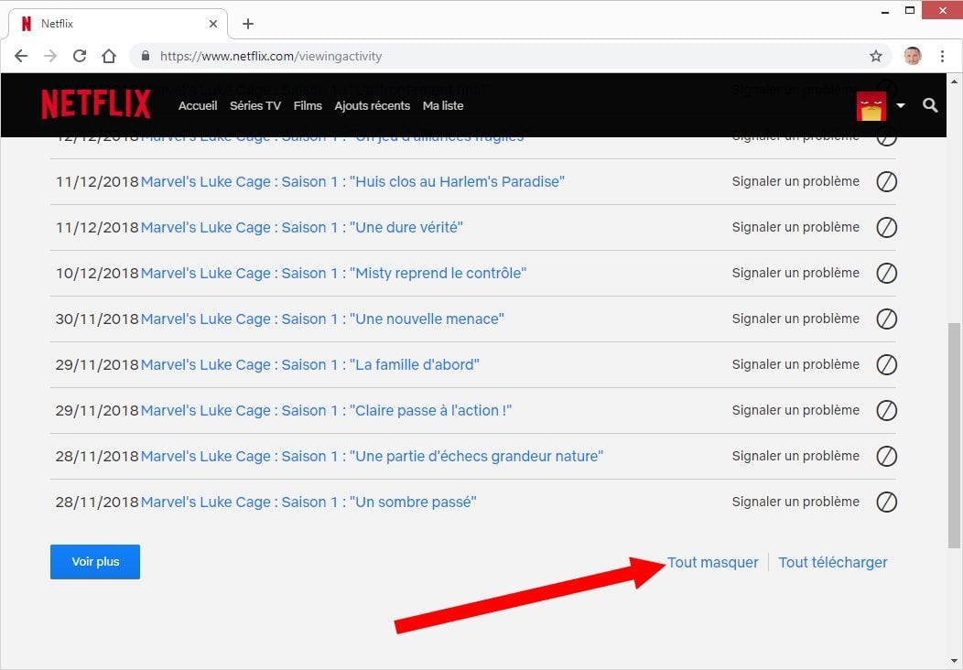Viewport: 963px width, 670px height.
Task: Click the Netflix logo
Action: [x=96, y=103]
